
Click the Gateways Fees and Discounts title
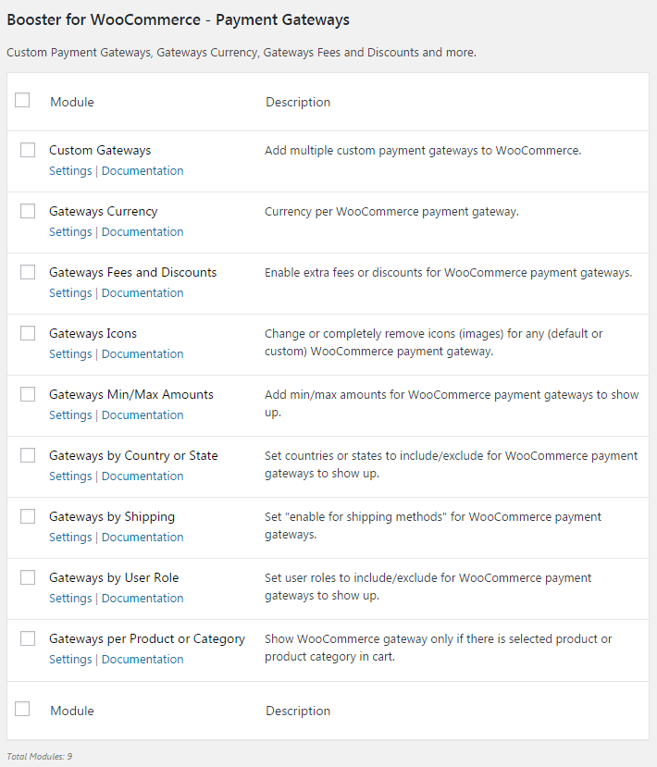coord(132,272)
